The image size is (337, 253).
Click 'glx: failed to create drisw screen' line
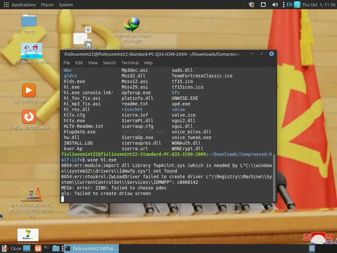[106, 193]
